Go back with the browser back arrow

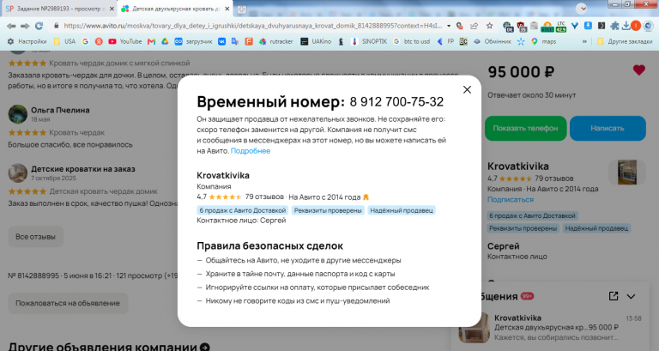(11, 26)
